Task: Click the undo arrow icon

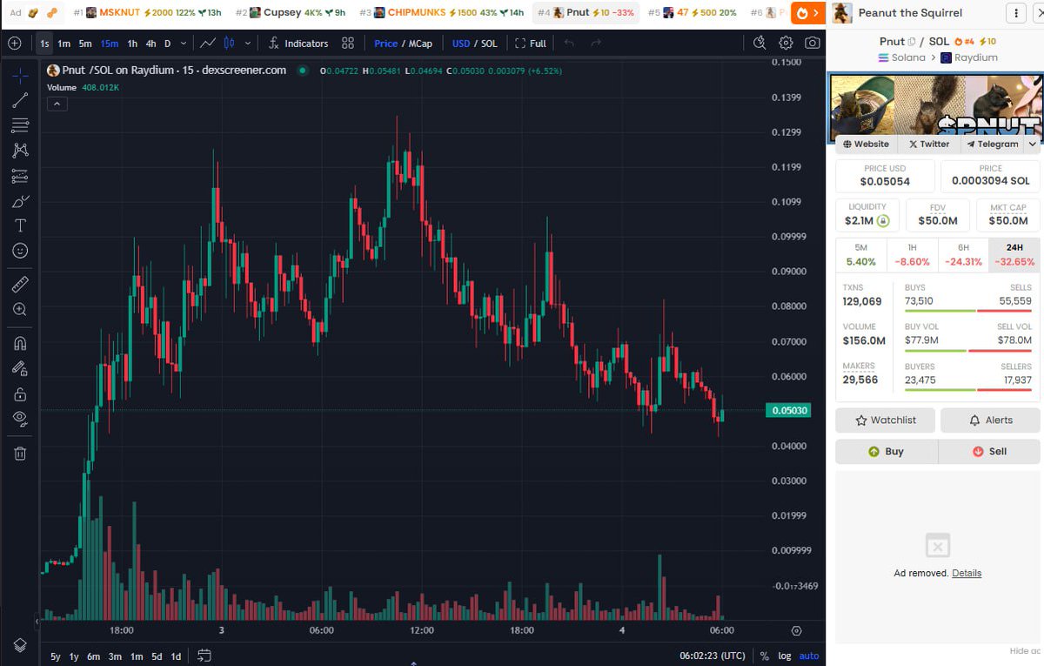Action: (x=569, y=44)
